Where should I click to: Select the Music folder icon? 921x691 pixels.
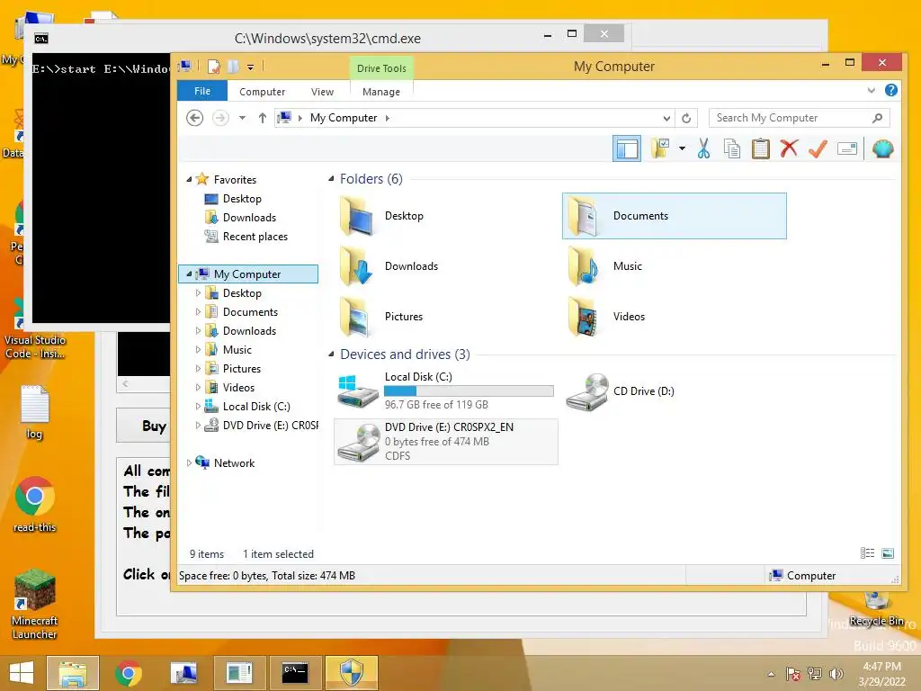click(584, 266)
